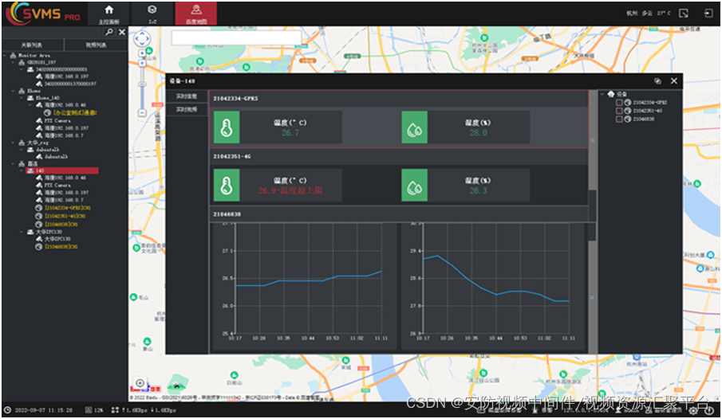Click the map search input box
The width and height of the screenshot is (722, 419).
pyautogui.click(x=236, y=37)
